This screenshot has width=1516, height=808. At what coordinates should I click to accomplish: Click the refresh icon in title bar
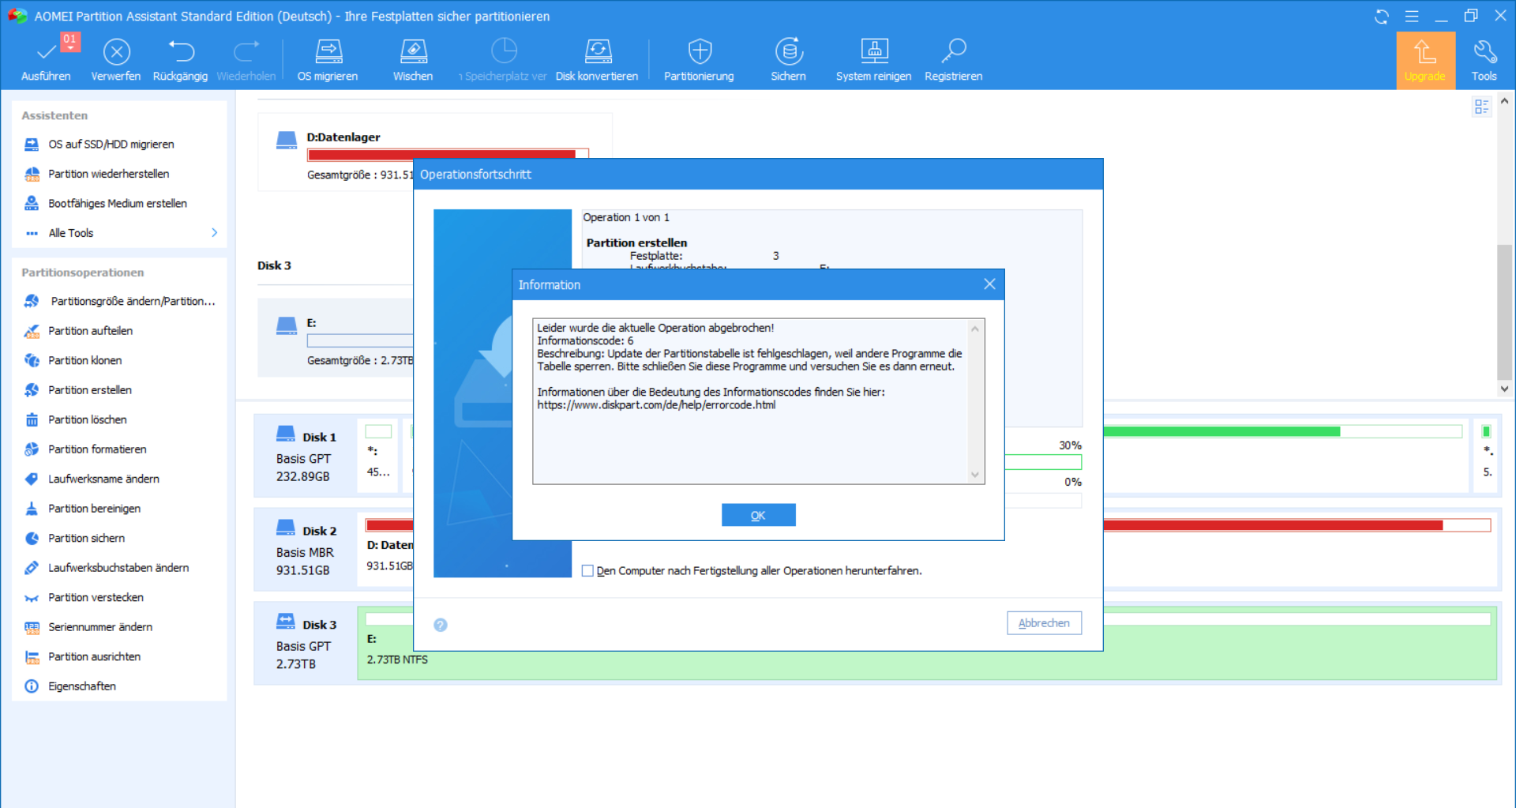[x=1381, y=17]
